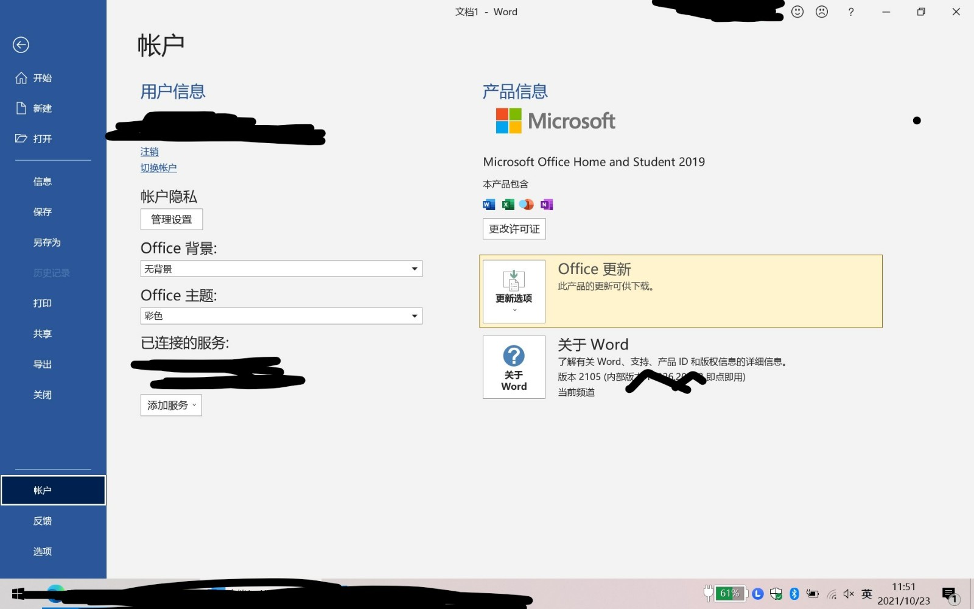Click the help question mark icon
Viewport: 974px width, 609px height.
click(x=851, y=12)
